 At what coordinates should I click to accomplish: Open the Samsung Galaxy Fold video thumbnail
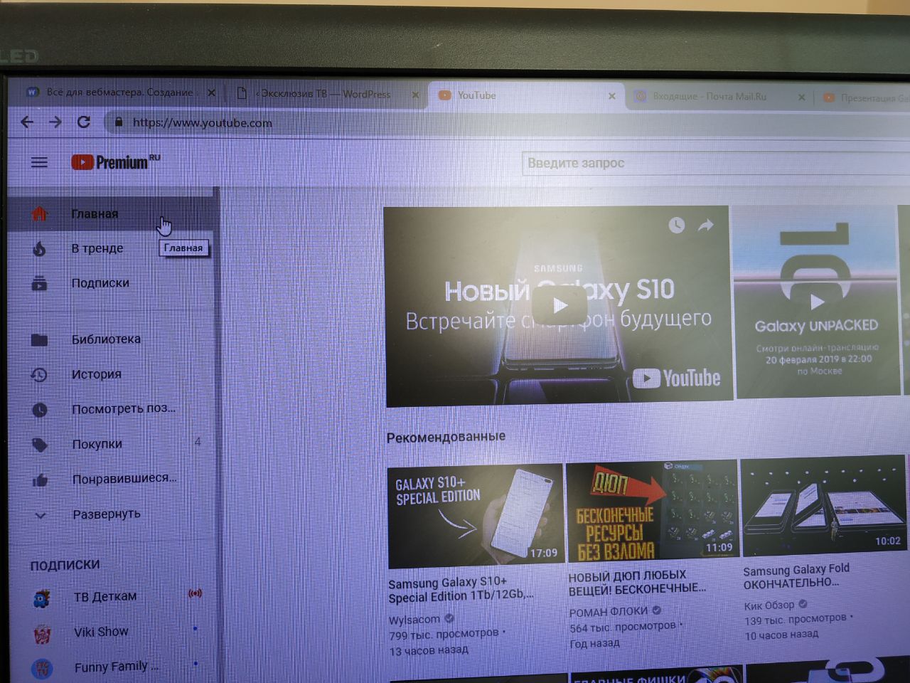[x=823, y=504]
